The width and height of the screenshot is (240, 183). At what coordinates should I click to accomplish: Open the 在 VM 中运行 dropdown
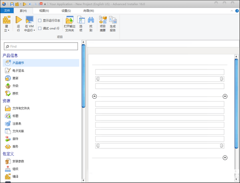pos(34,30)
